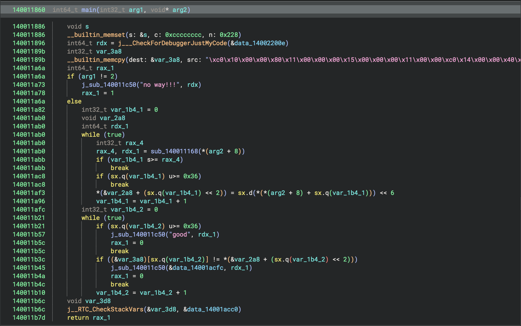Click the void var_3d8 declaration
The image size is (521, 326).
(x=89, y=301)
